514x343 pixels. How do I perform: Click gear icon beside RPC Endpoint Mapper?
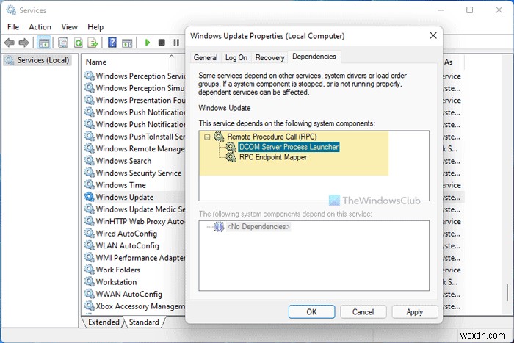point(231,157)
